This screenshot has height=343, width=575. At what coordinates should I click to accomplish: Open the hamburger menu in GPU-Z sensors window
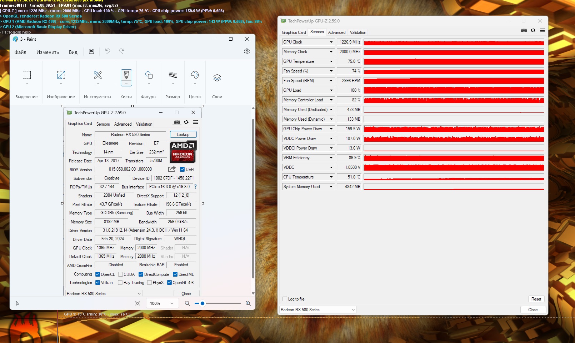click(x=542, y=31)
